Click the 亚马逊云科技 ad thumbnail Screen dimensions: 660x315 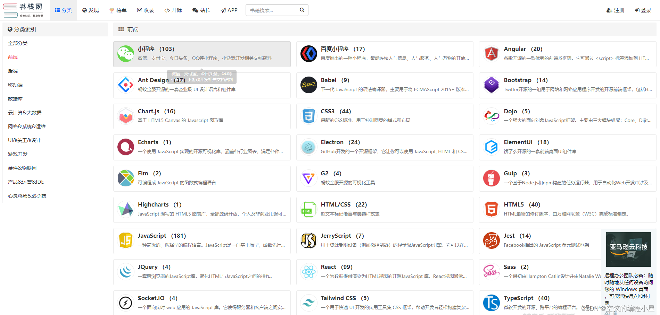click(x=629, y=250)
